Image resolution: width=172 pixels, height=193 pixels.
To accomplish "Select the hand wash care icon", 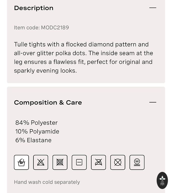I will click(x=21, y=162).
